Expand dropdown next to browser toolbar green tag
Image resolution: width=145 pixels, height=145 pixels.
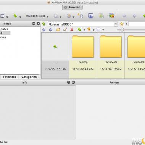click(84, 30)
